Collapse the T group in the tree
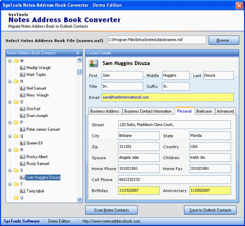The height and width of the screenshot is (226, 245). tap(10, 184)
